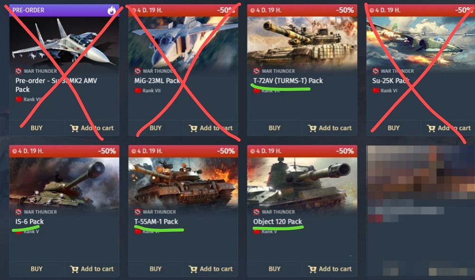Buy the T-72AV (TURMS-T) Pack
Image resolution: width=475 pixels, height=280 pixels.
[x=275, y=128]
